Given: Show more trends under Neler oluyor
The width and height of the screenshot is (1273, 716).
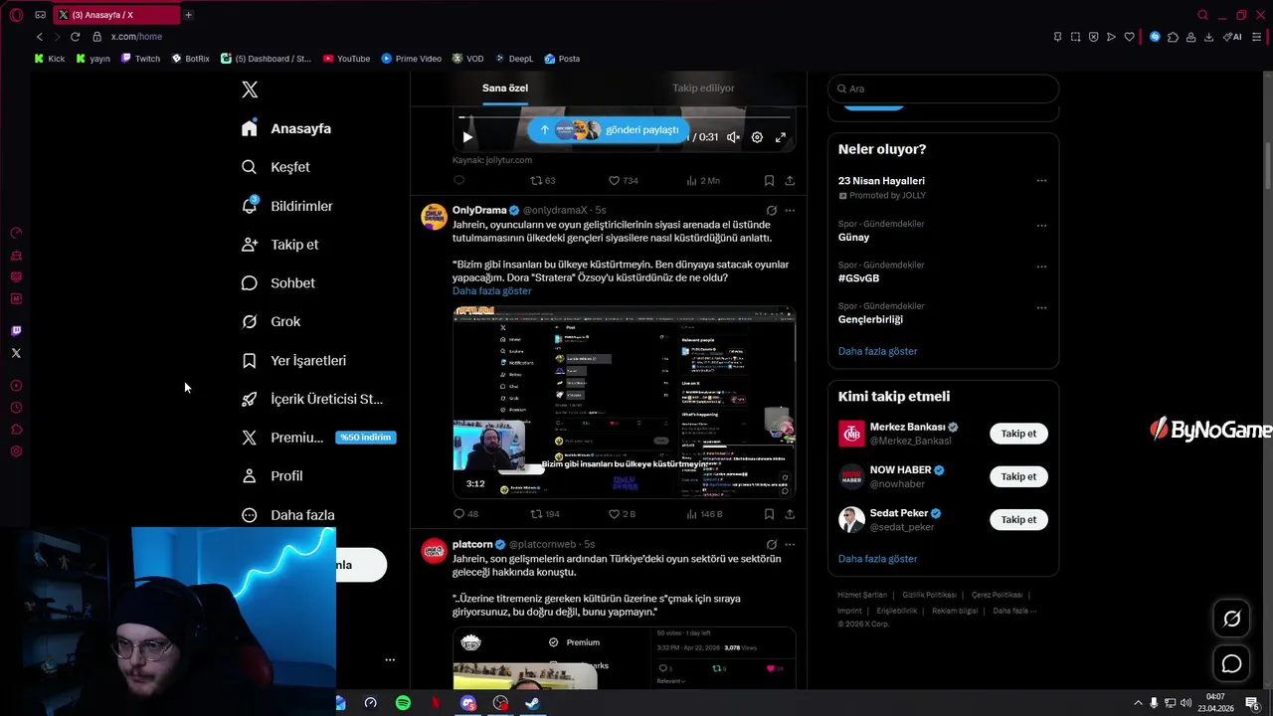Looking at the screenshot, I should pyautogui.click(x=877, y=351).
